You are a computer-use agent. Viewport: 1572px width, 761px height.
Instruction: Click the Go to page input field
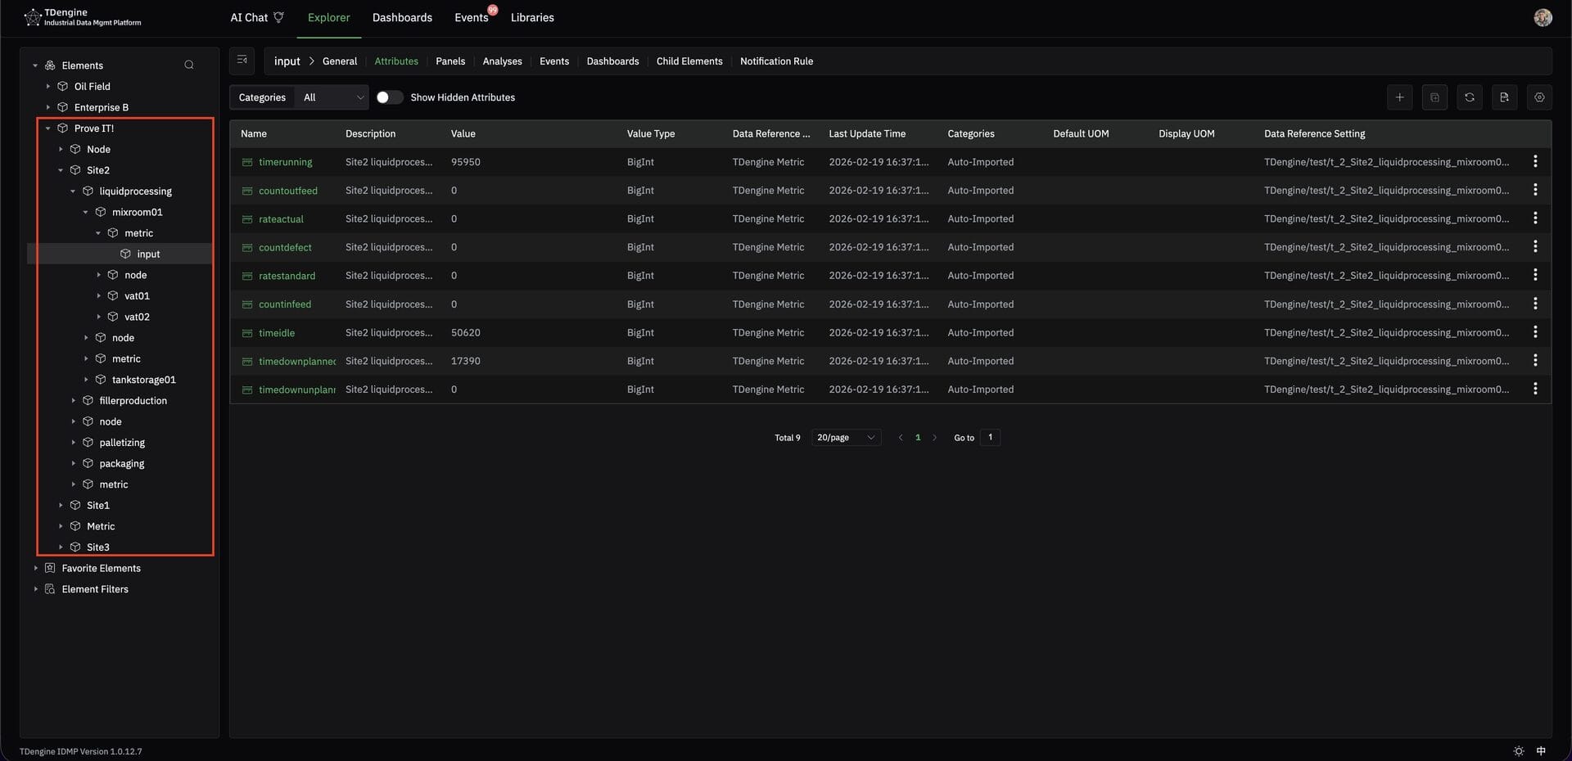[x=990, y=438]
